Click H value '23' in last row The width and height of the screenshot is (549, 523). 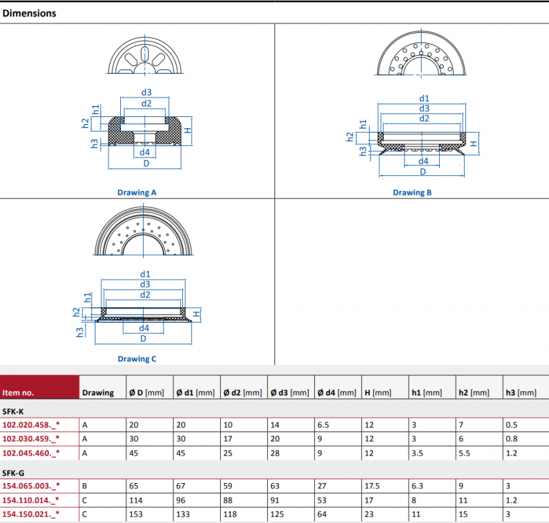pos(369,515)
